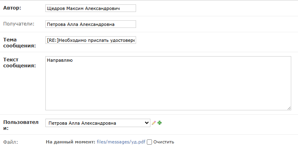Click the Автор label
Image resolution: width=298 pixels, height=147 pixels.
pyautogui.click(x=12, y=8)
